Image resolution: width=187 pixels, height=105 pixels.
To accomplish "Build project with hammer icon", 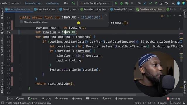I will click(73, 3).
